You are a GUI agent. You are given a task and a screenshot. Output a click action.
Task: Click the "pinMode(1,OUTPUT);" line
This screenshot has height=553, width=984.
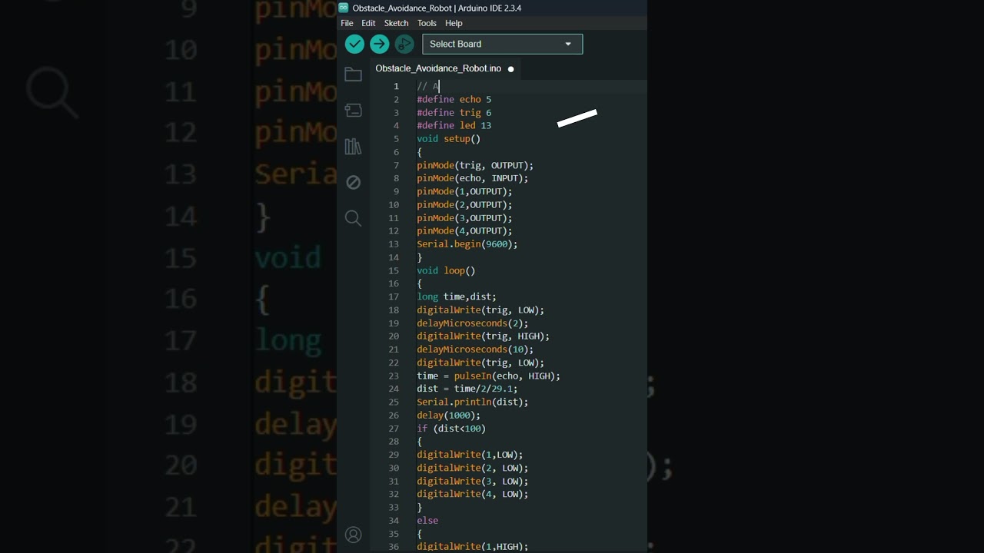click(464, 191)
